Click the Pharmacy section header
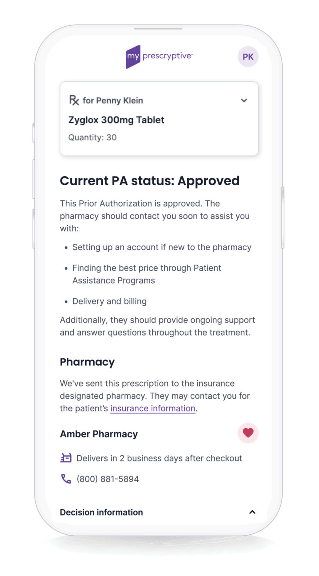Viewport: 319px width, 576px height. (x=87, y=361)
